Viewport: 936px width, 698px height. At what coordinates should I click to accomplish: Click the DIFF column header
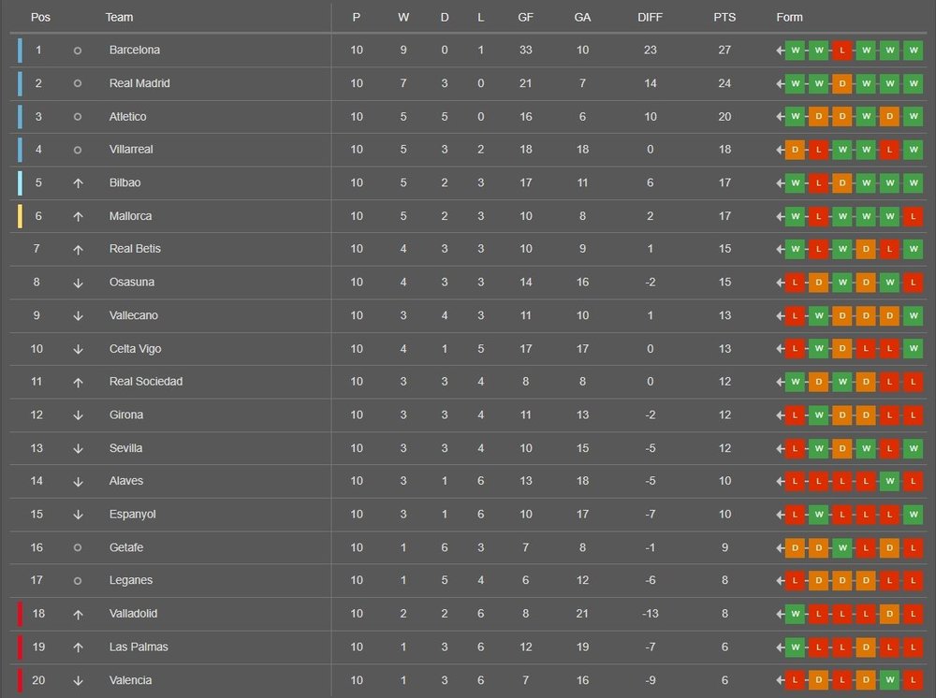(x=650, y=17)
